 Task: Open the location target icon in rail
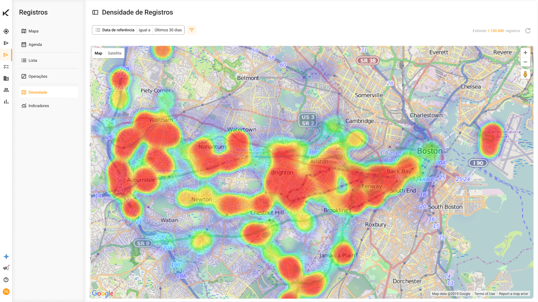click(x=6, y=31)
